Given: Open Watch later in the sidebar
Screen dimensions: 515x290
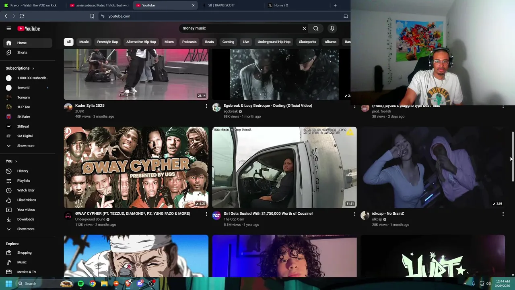Looking at the screenshot, I should click(x=27, y=190).
